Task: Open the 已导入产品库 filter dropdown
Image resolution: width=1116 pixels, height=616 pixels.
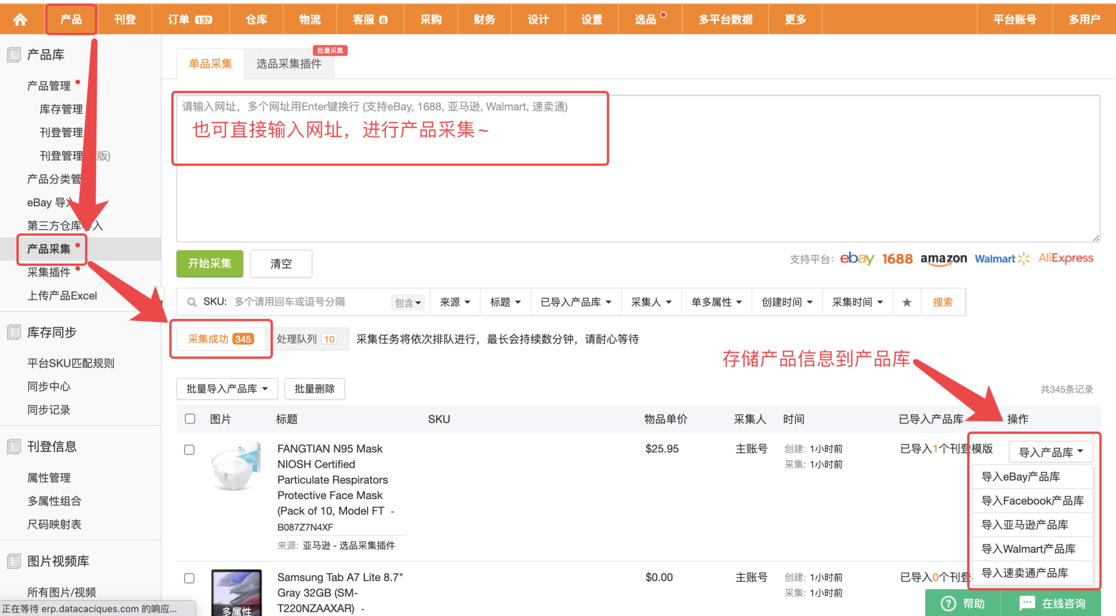Action: click(x=575, y=302)
